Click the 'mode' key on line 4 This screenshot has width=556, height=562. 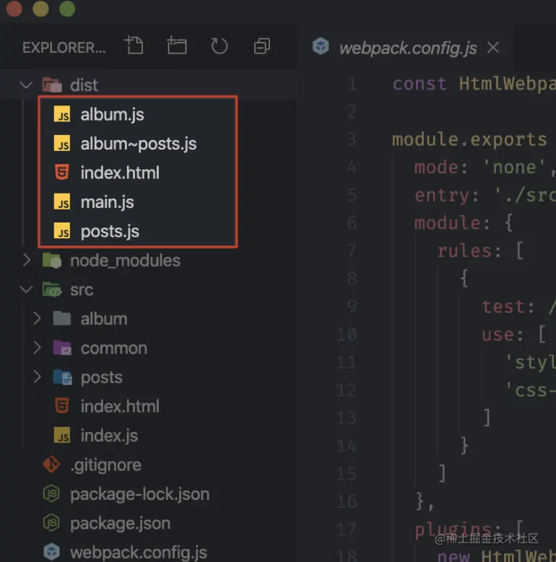tap(436, 168)
